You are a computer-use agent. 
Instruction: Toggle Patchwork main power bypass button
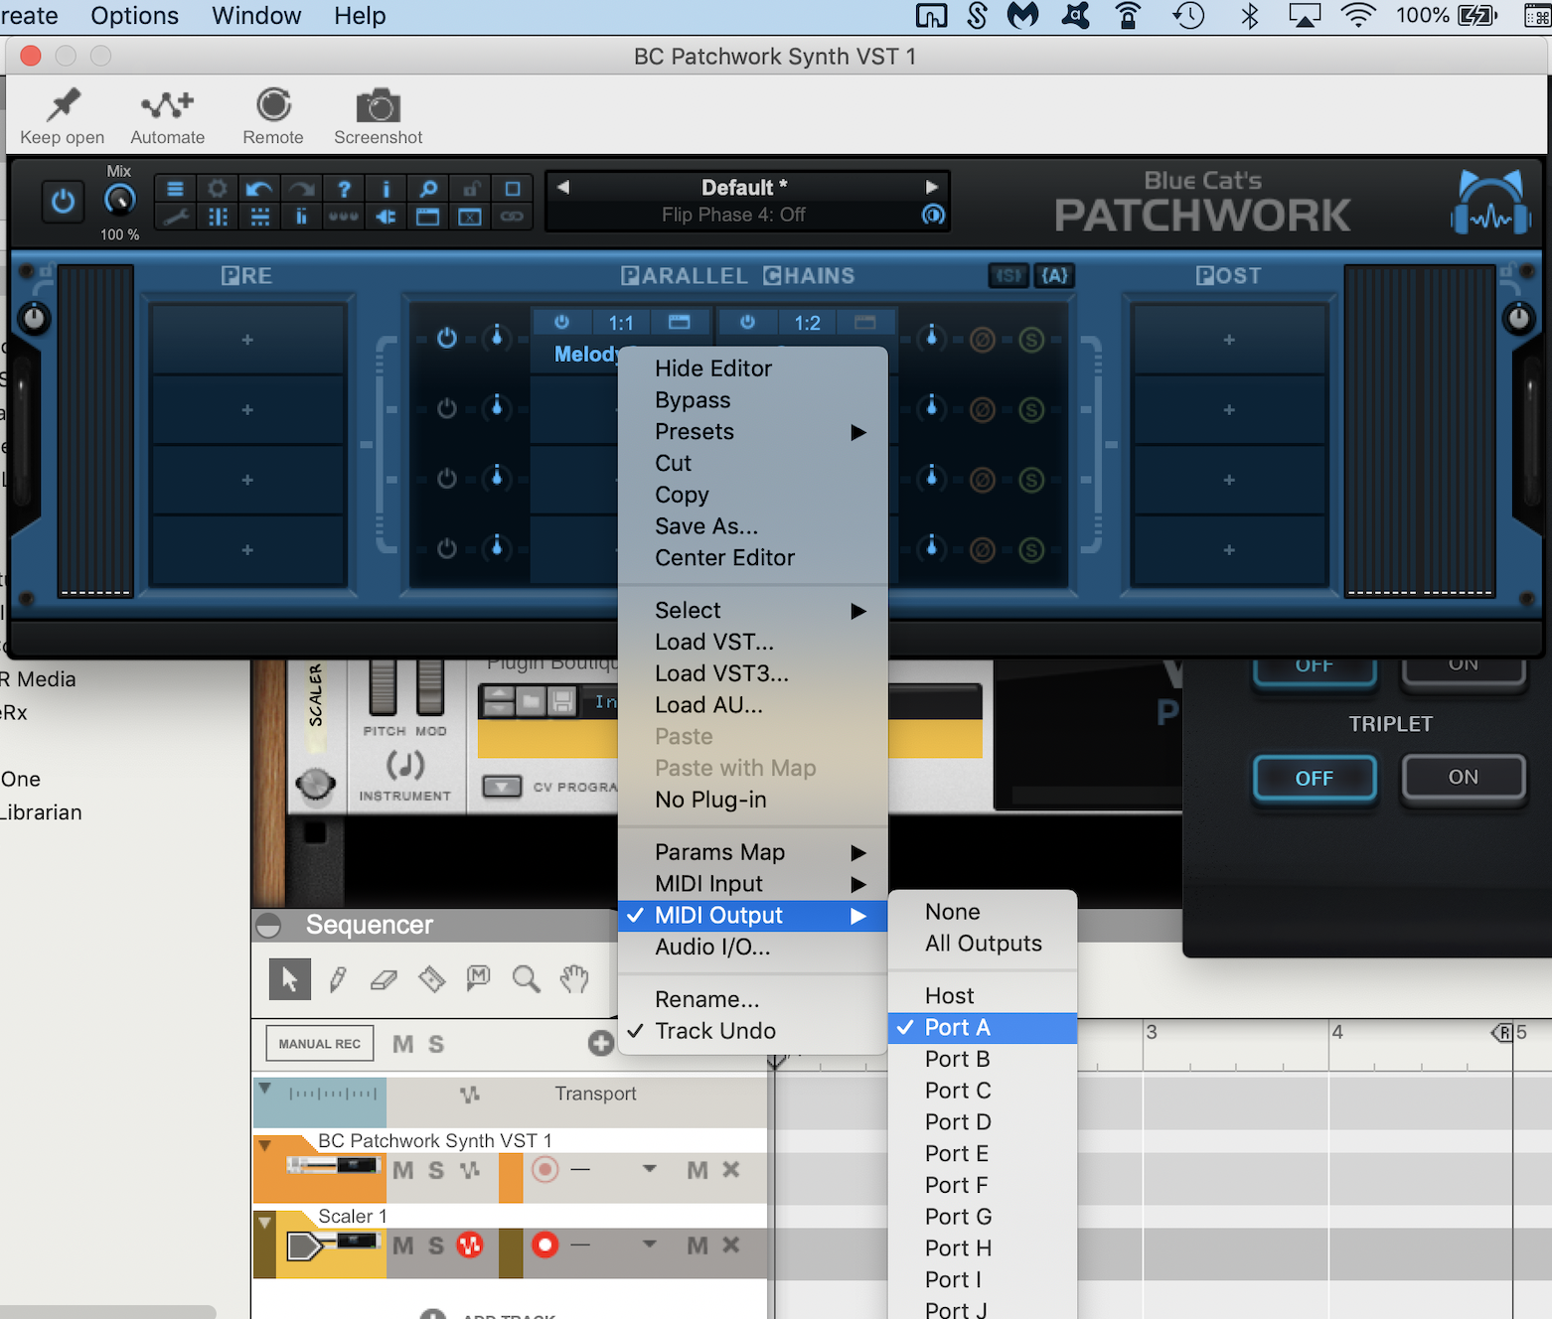(63, 203)
